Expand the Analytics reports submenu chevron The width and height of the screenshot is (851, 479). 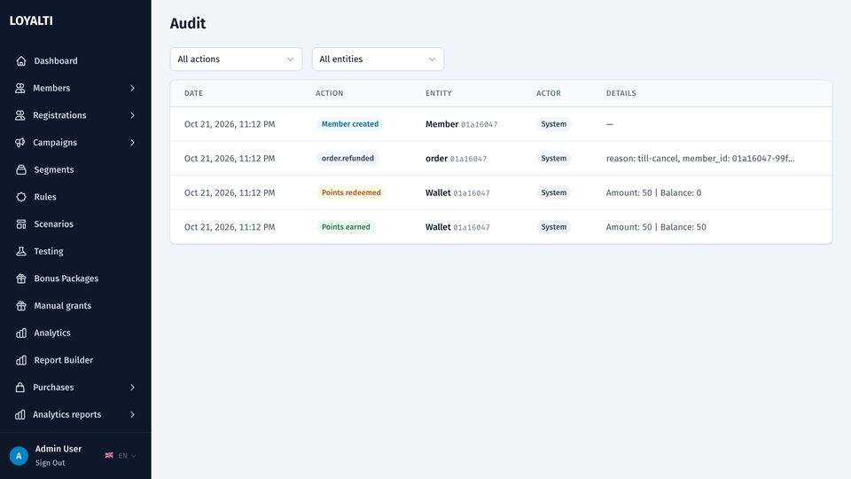click(x=132, y=414)
